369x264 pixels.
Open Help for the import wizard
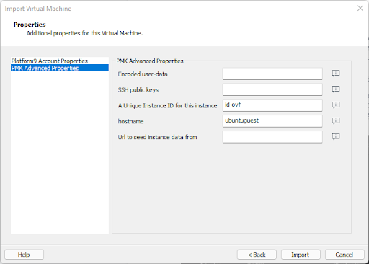pyautogui.click(x=24, y=255)
